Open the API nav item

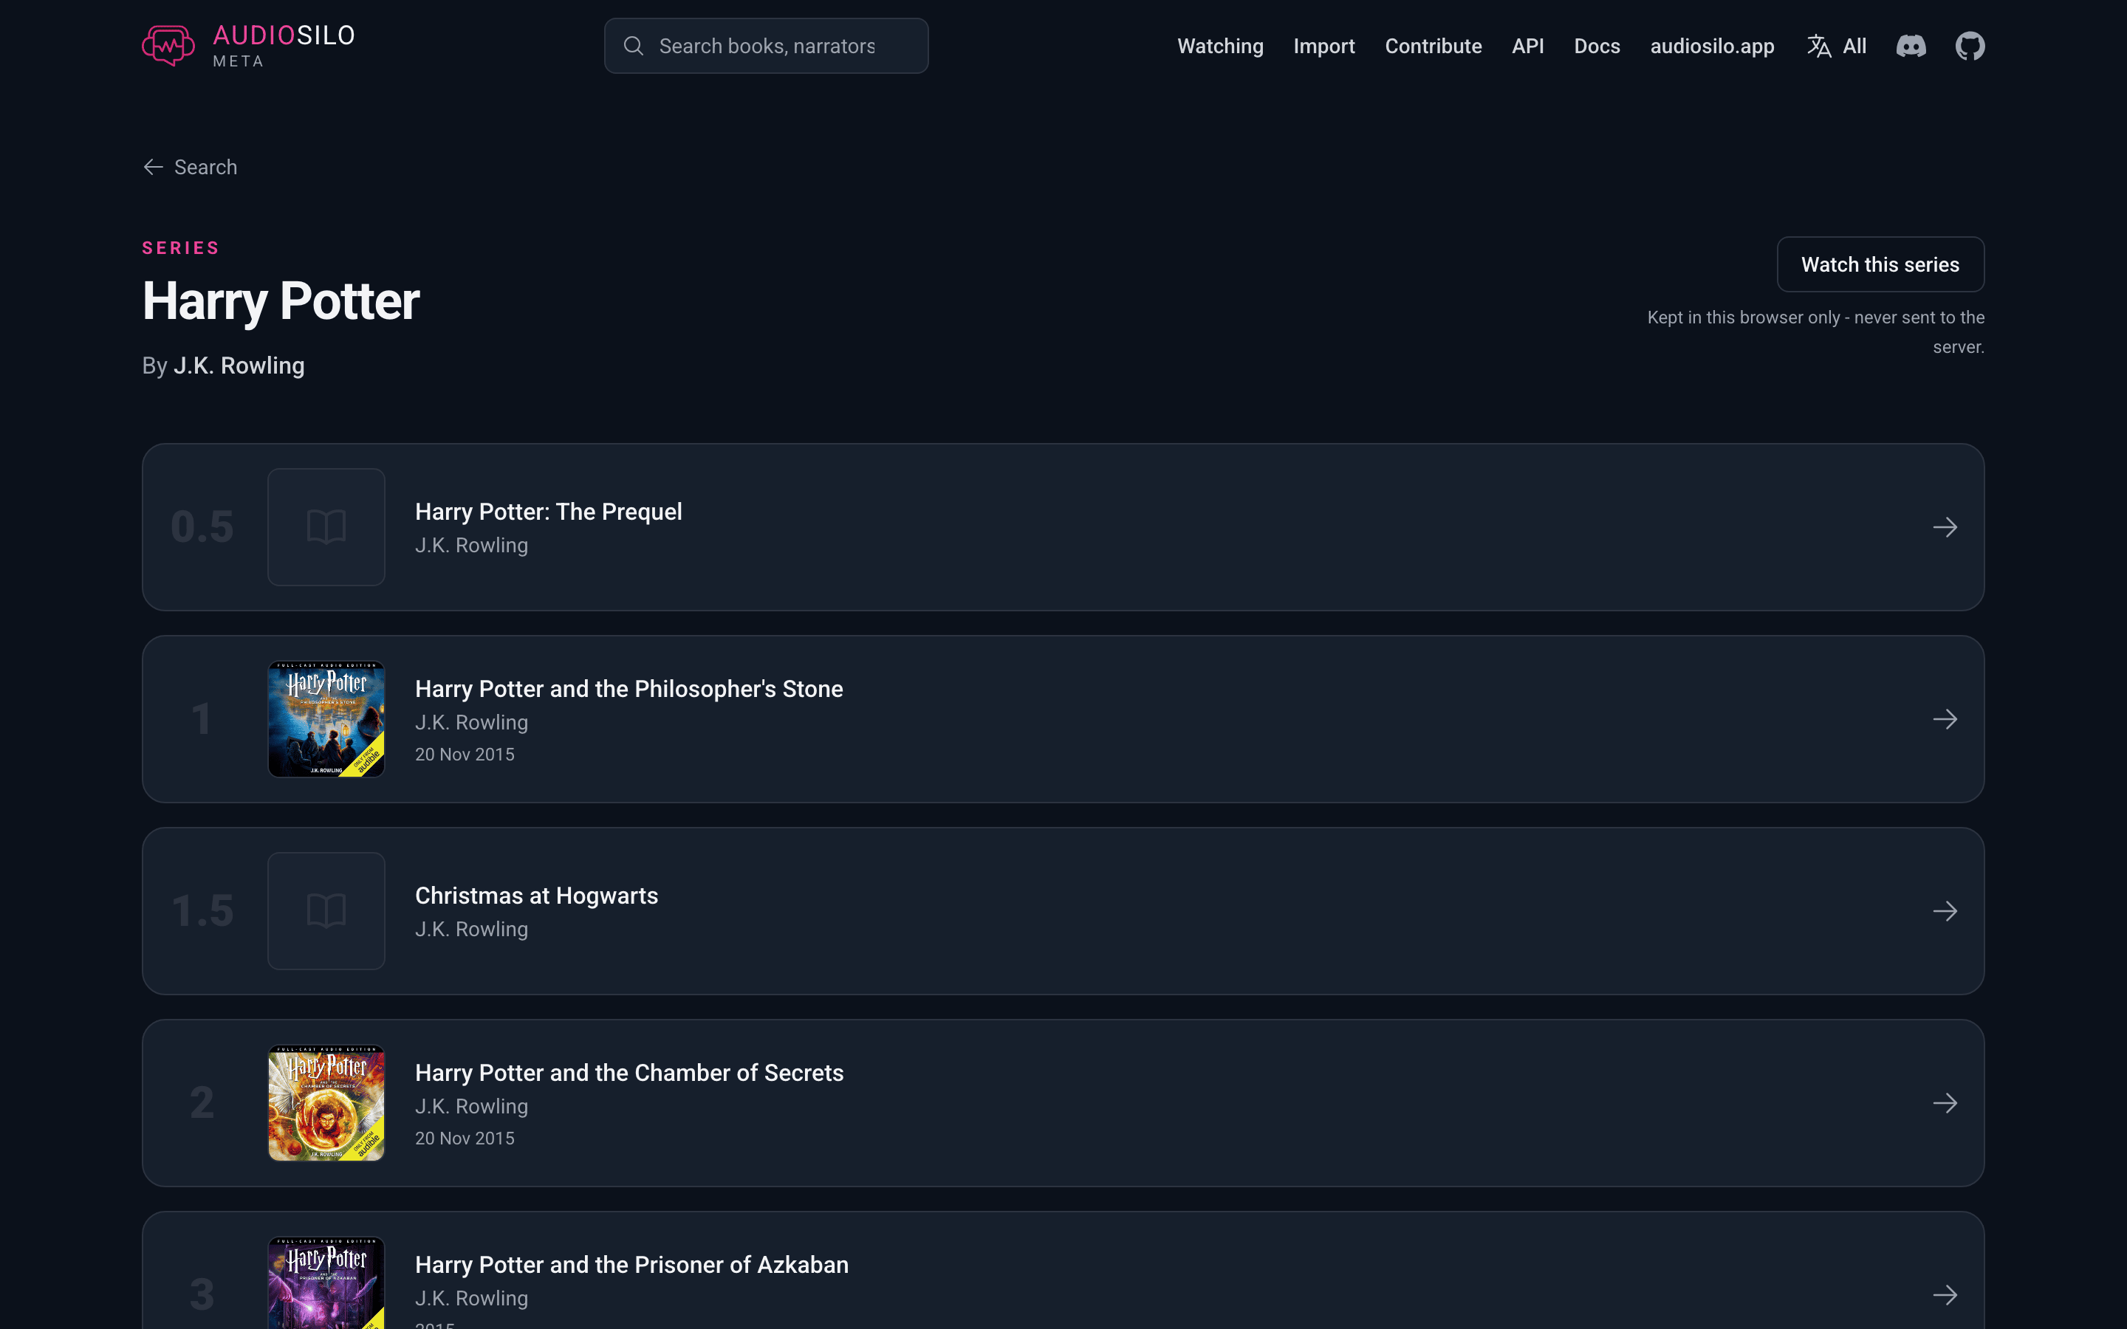pos(1527,46)
